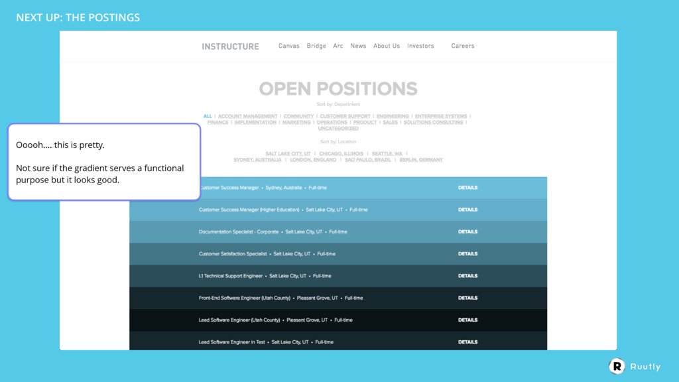
Task: Filter by Product department
Action: pyautogui.click(x=365, y=122)
